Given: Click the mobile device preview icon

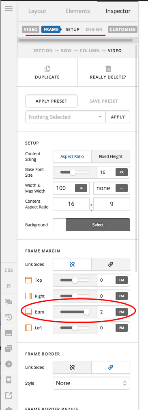Looking at the screenshot, I should (x=9, y=380).
